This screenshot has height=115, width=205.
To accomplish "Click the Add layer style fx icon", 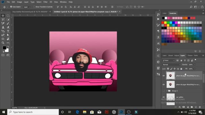I will (180, 107).
